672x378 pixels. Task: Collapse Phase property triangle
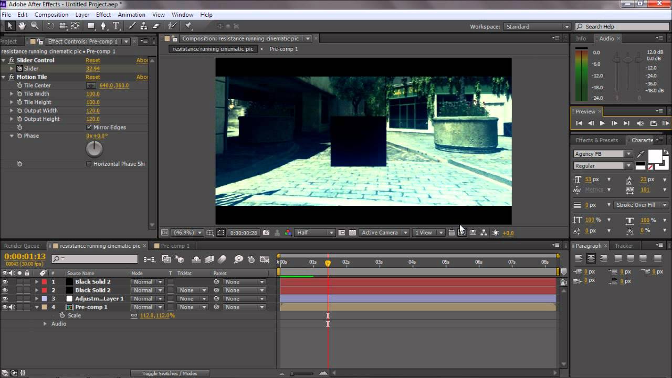click(x=12, y=136)
